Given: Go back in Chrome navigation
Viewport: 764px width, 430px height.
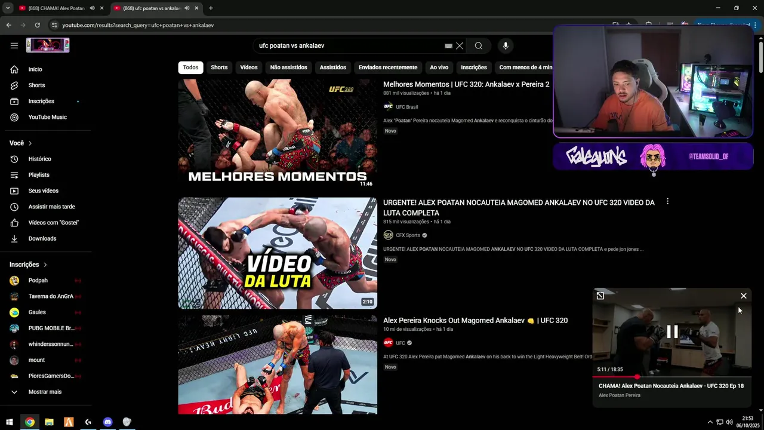Looking at the screenshot, I should [9, 25].
